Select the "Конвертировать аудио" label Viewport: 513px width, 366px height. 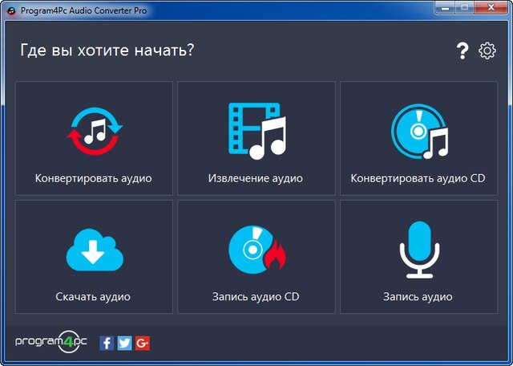94,178
